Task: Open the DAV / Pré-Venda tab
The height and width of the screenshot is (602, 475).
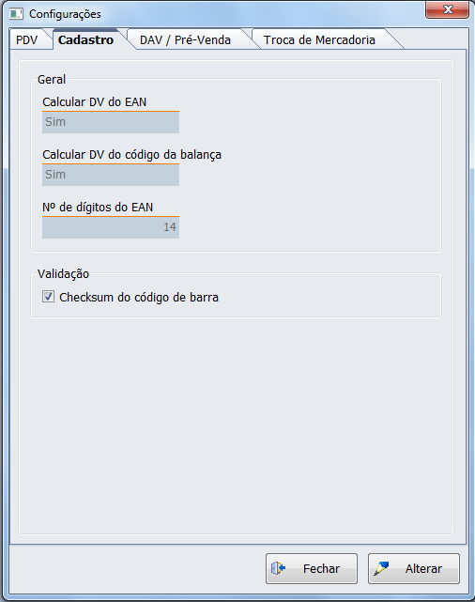Action: [x=185, y=40]
